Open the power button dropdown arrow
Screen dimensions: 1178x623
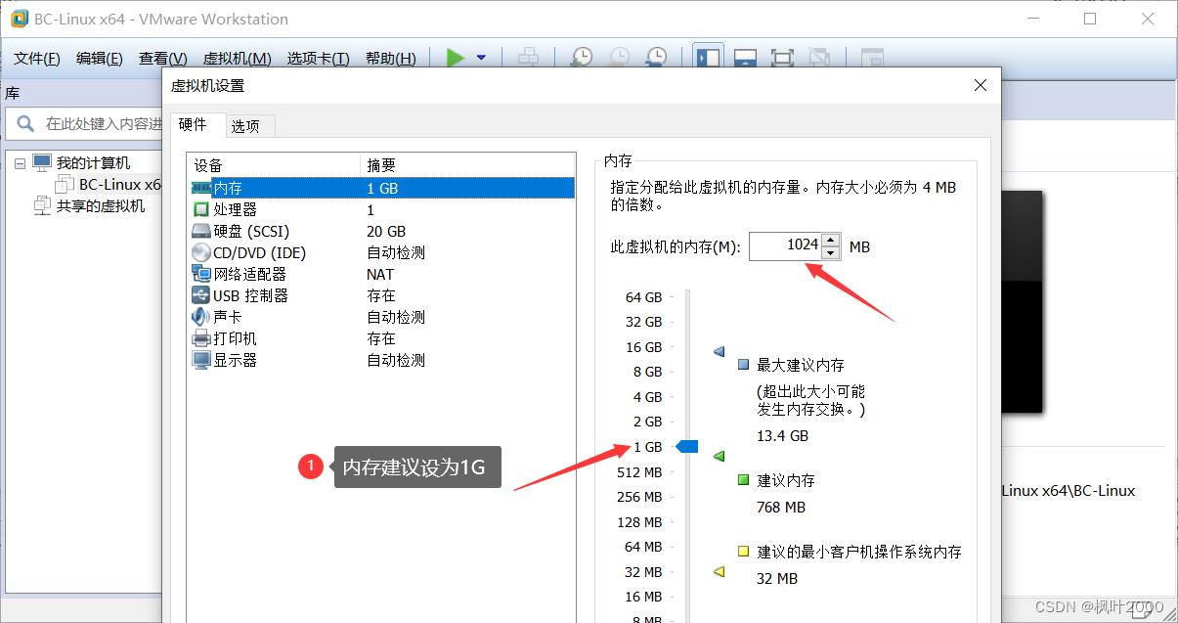479,57
